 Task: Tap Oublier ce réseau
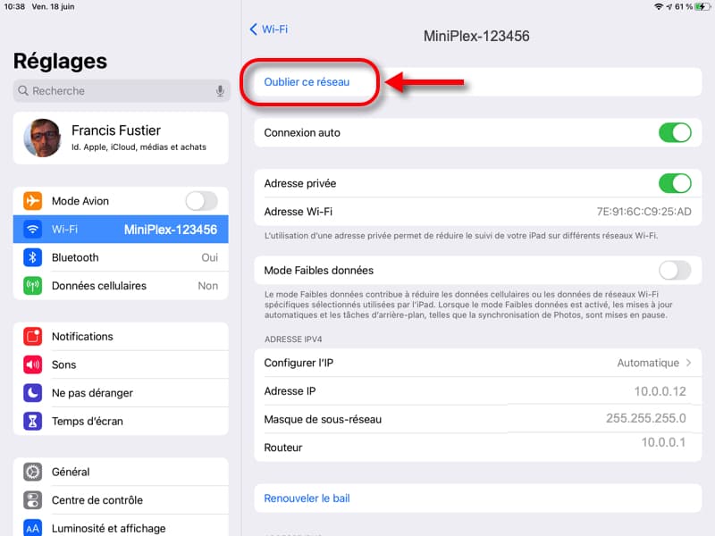click(307, 82)
